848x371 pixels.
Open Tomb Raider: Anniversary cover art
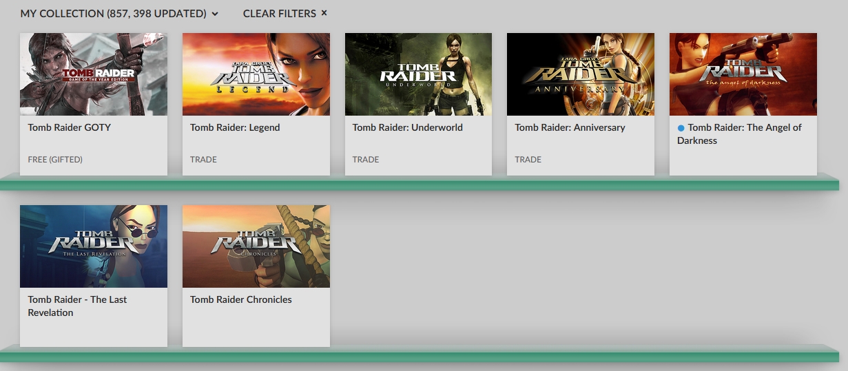coord(581,74)
